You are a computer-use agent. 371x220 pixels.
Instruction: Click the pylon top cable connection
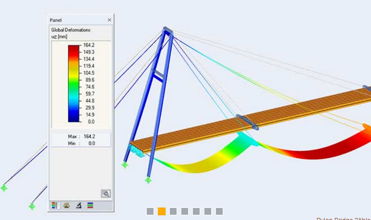167,31
